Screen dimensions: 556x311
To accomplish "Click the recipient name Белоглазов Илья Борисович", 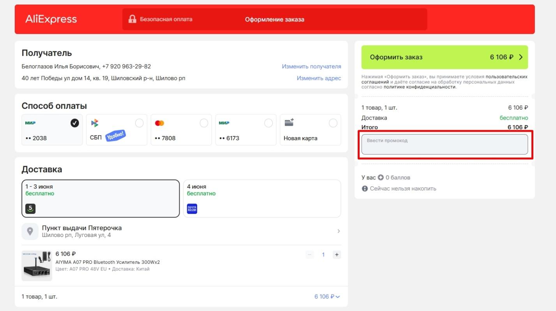I will 61,67.
